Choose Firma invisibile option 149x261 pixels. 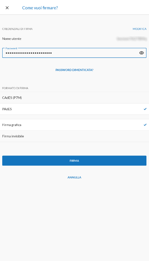74,136
